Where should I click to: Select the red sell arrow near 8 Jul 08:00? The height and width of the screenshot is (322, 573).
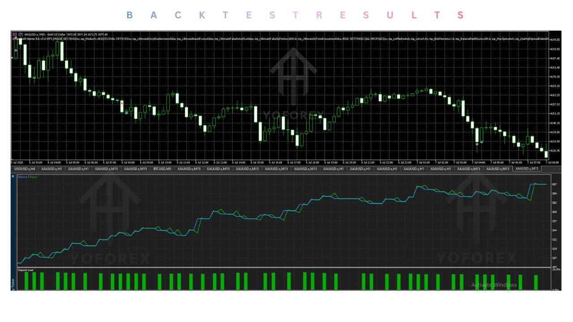click(x=122, y=103)
